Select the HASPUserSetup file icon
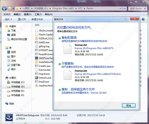Viewport: 149px width, 124px height. [37, 58]
